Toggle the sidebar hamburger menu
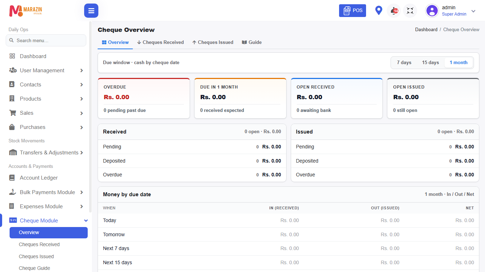 (x=91, y=11)
